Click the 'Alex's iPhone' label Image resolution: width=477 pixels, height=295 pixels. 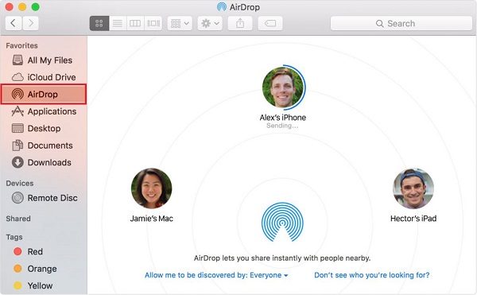[283, 118]
